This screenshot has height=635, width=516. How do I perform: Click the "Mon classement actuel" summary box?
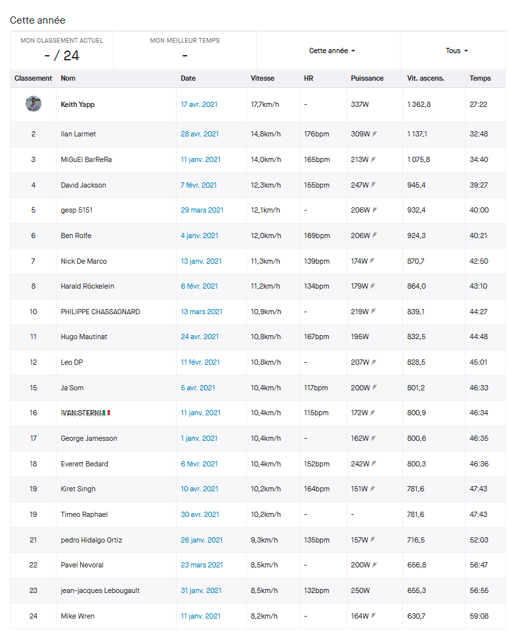tap(62, 50)
